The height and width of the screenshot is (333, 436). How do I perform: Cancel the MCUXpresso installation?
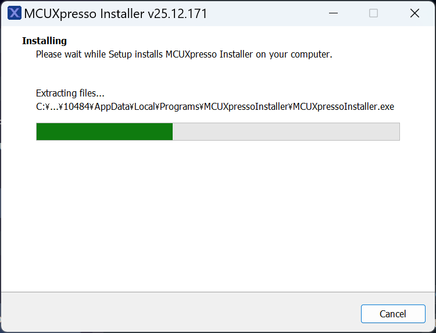tap(393, 314)
